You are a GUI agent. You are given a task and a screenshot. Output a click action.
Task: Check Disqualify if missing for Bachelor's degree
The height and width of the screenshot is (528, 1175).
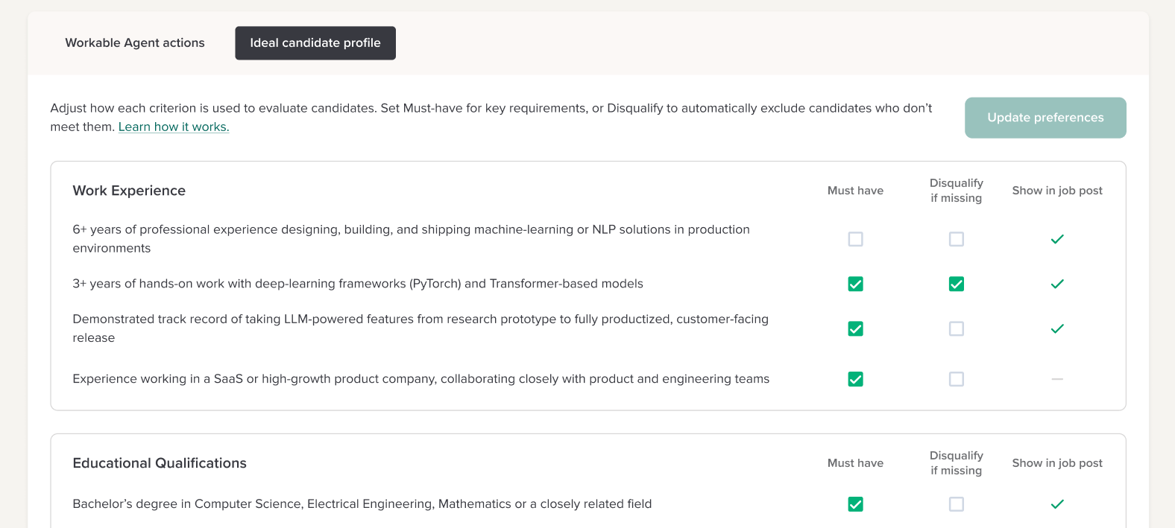tap(956, 504)
